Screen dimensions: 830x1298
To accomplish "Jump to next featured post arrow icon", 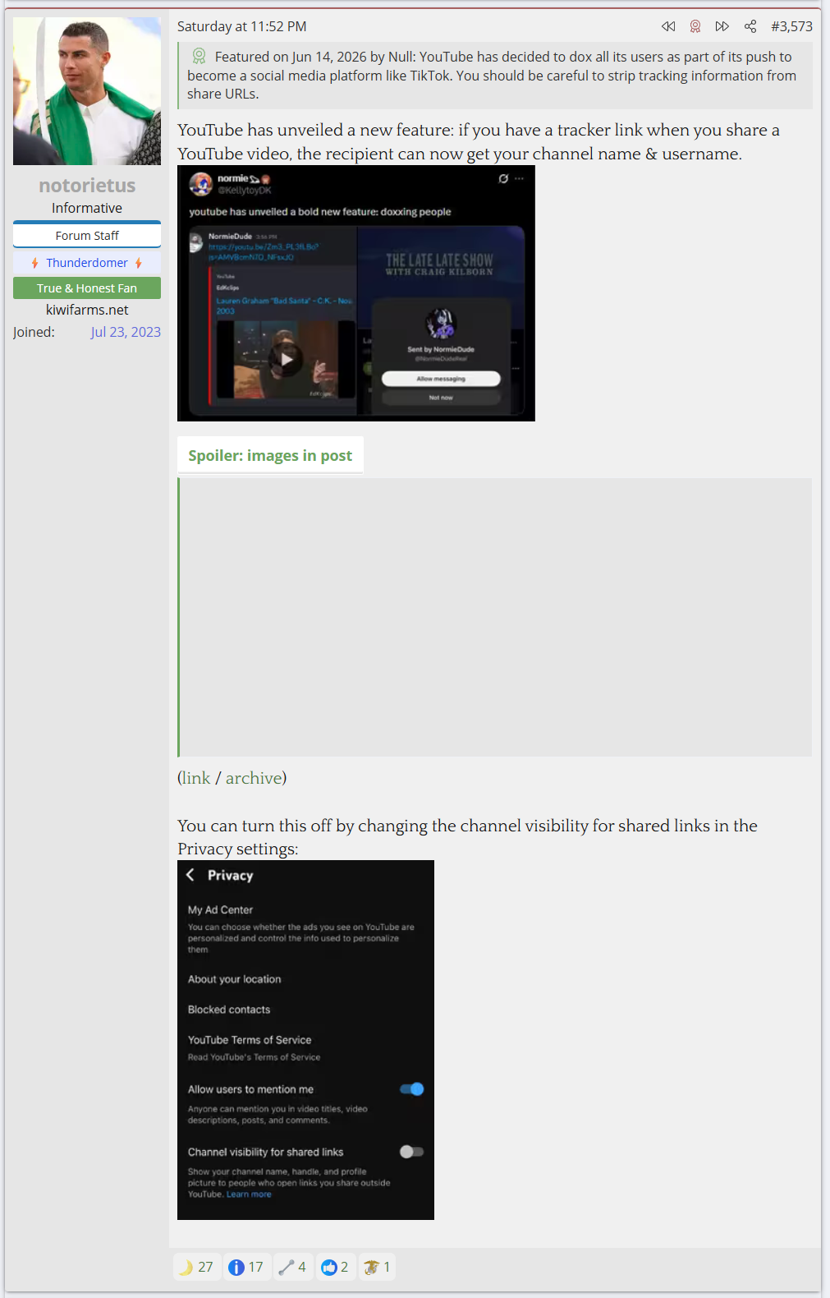I will pyautogui.click(x=722, y=26).
